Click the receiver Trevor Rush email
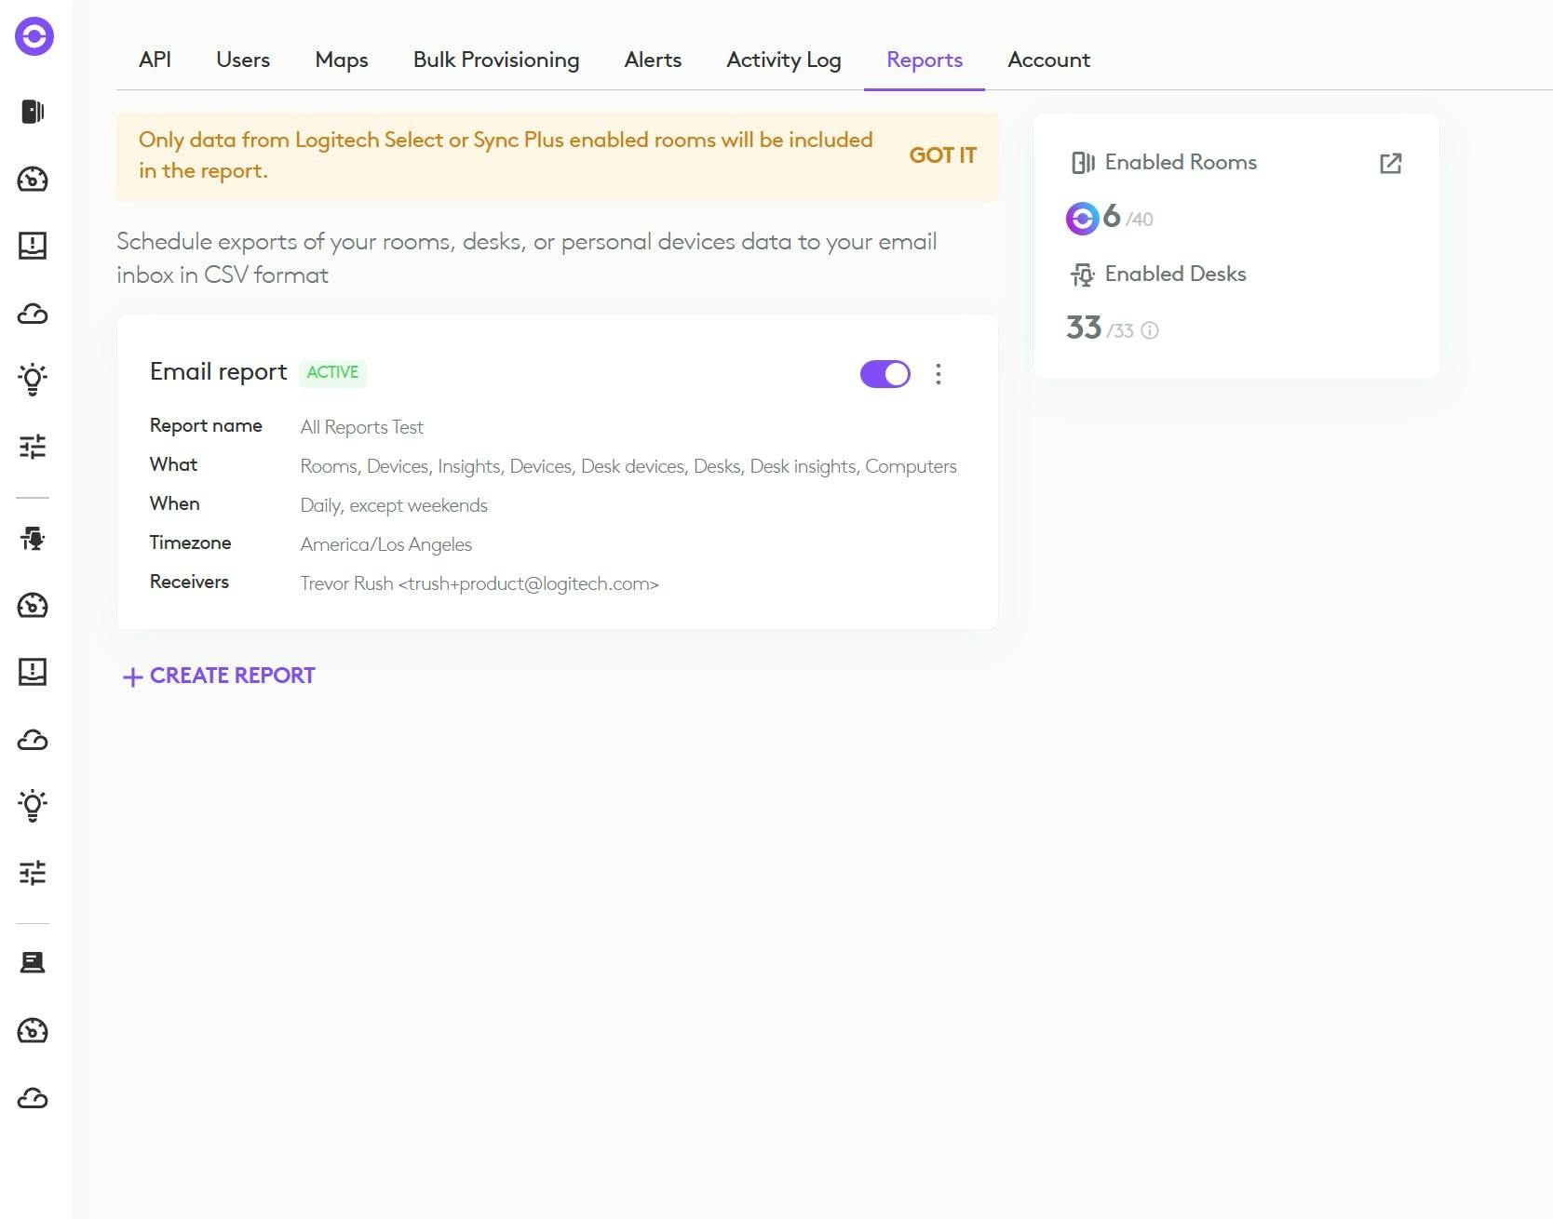This screenshot has width=1553, height=1219. pos(479,583)
